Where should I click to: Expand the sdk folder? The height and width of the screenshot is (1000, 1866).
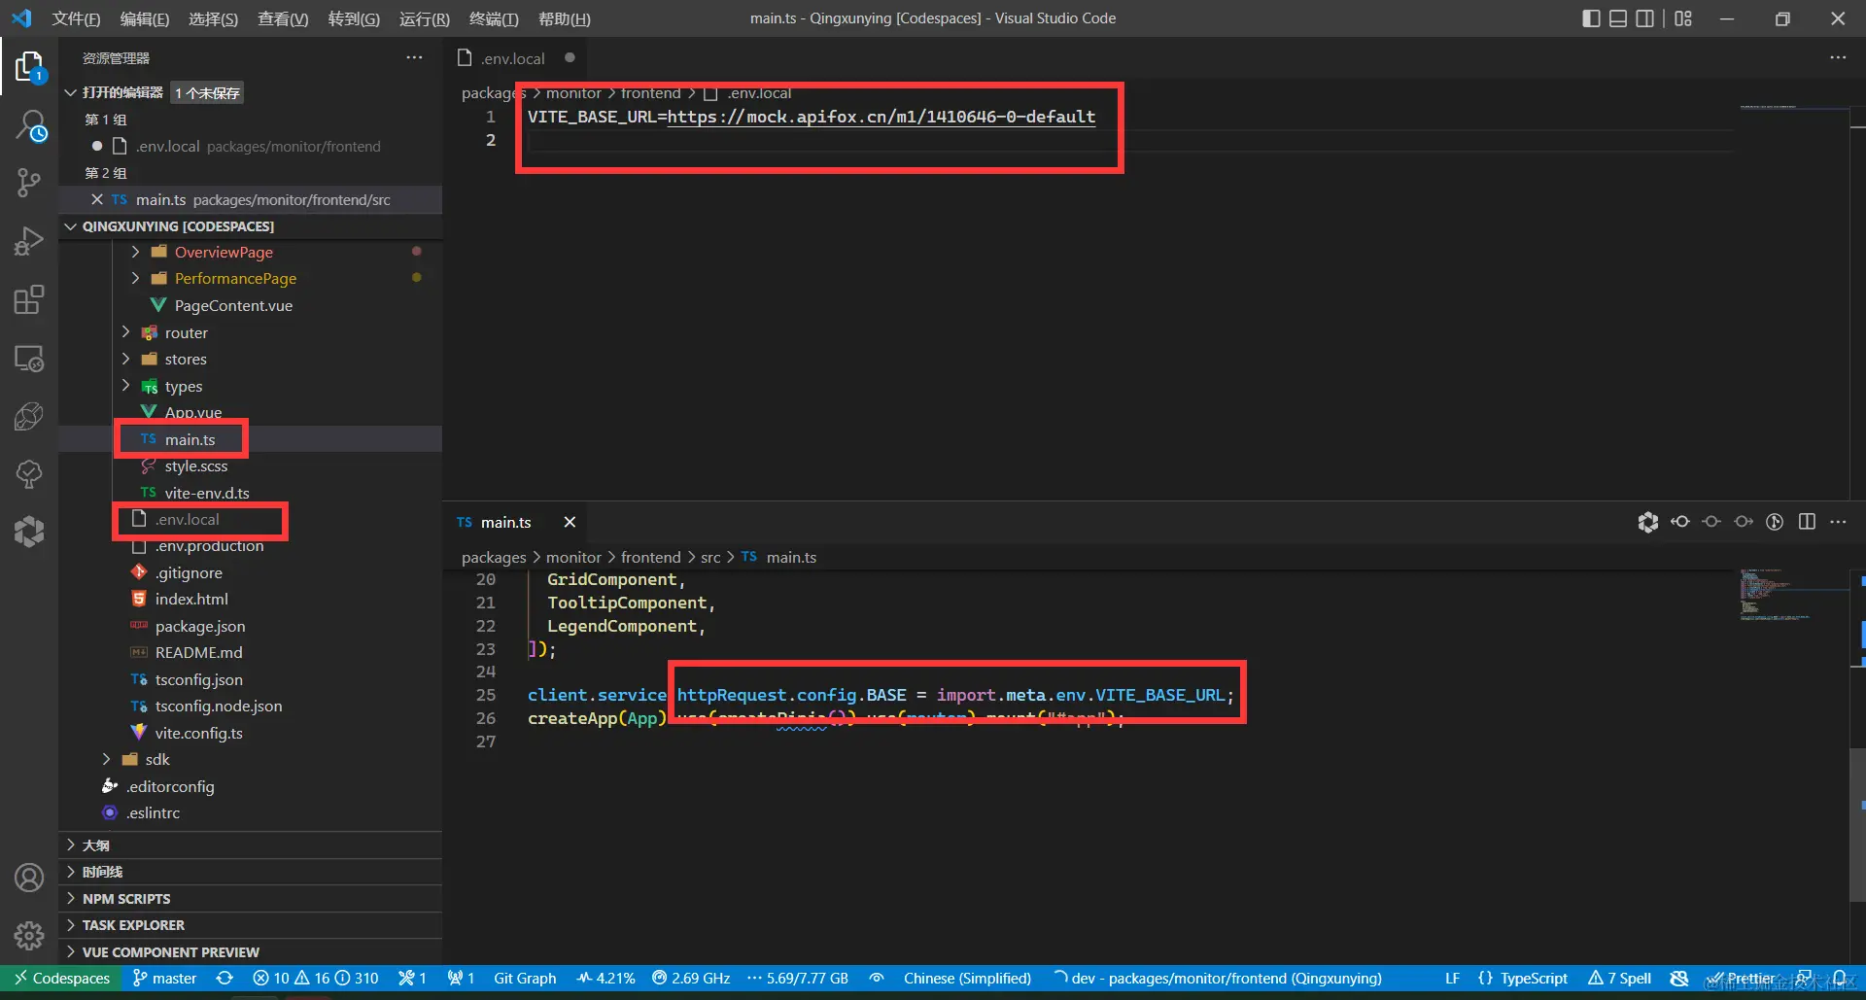tap(106, 759)
